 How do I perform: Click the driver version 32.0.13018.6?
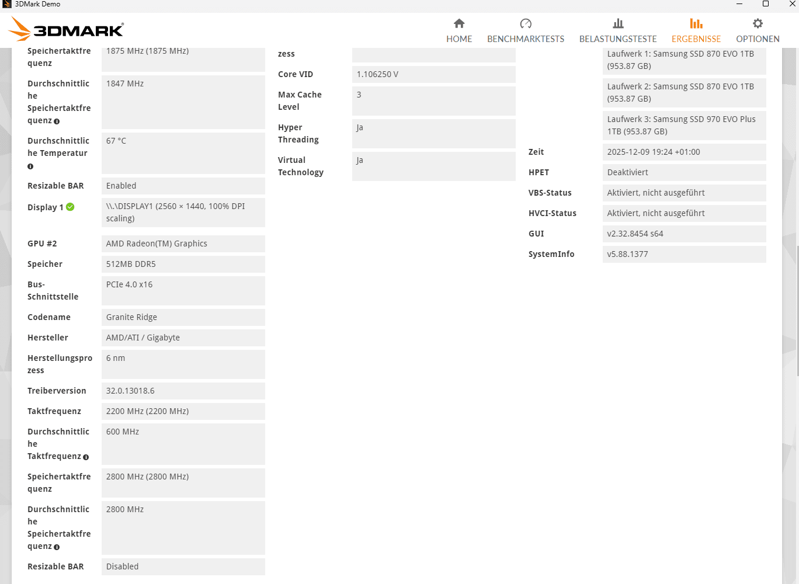point(183,391)
